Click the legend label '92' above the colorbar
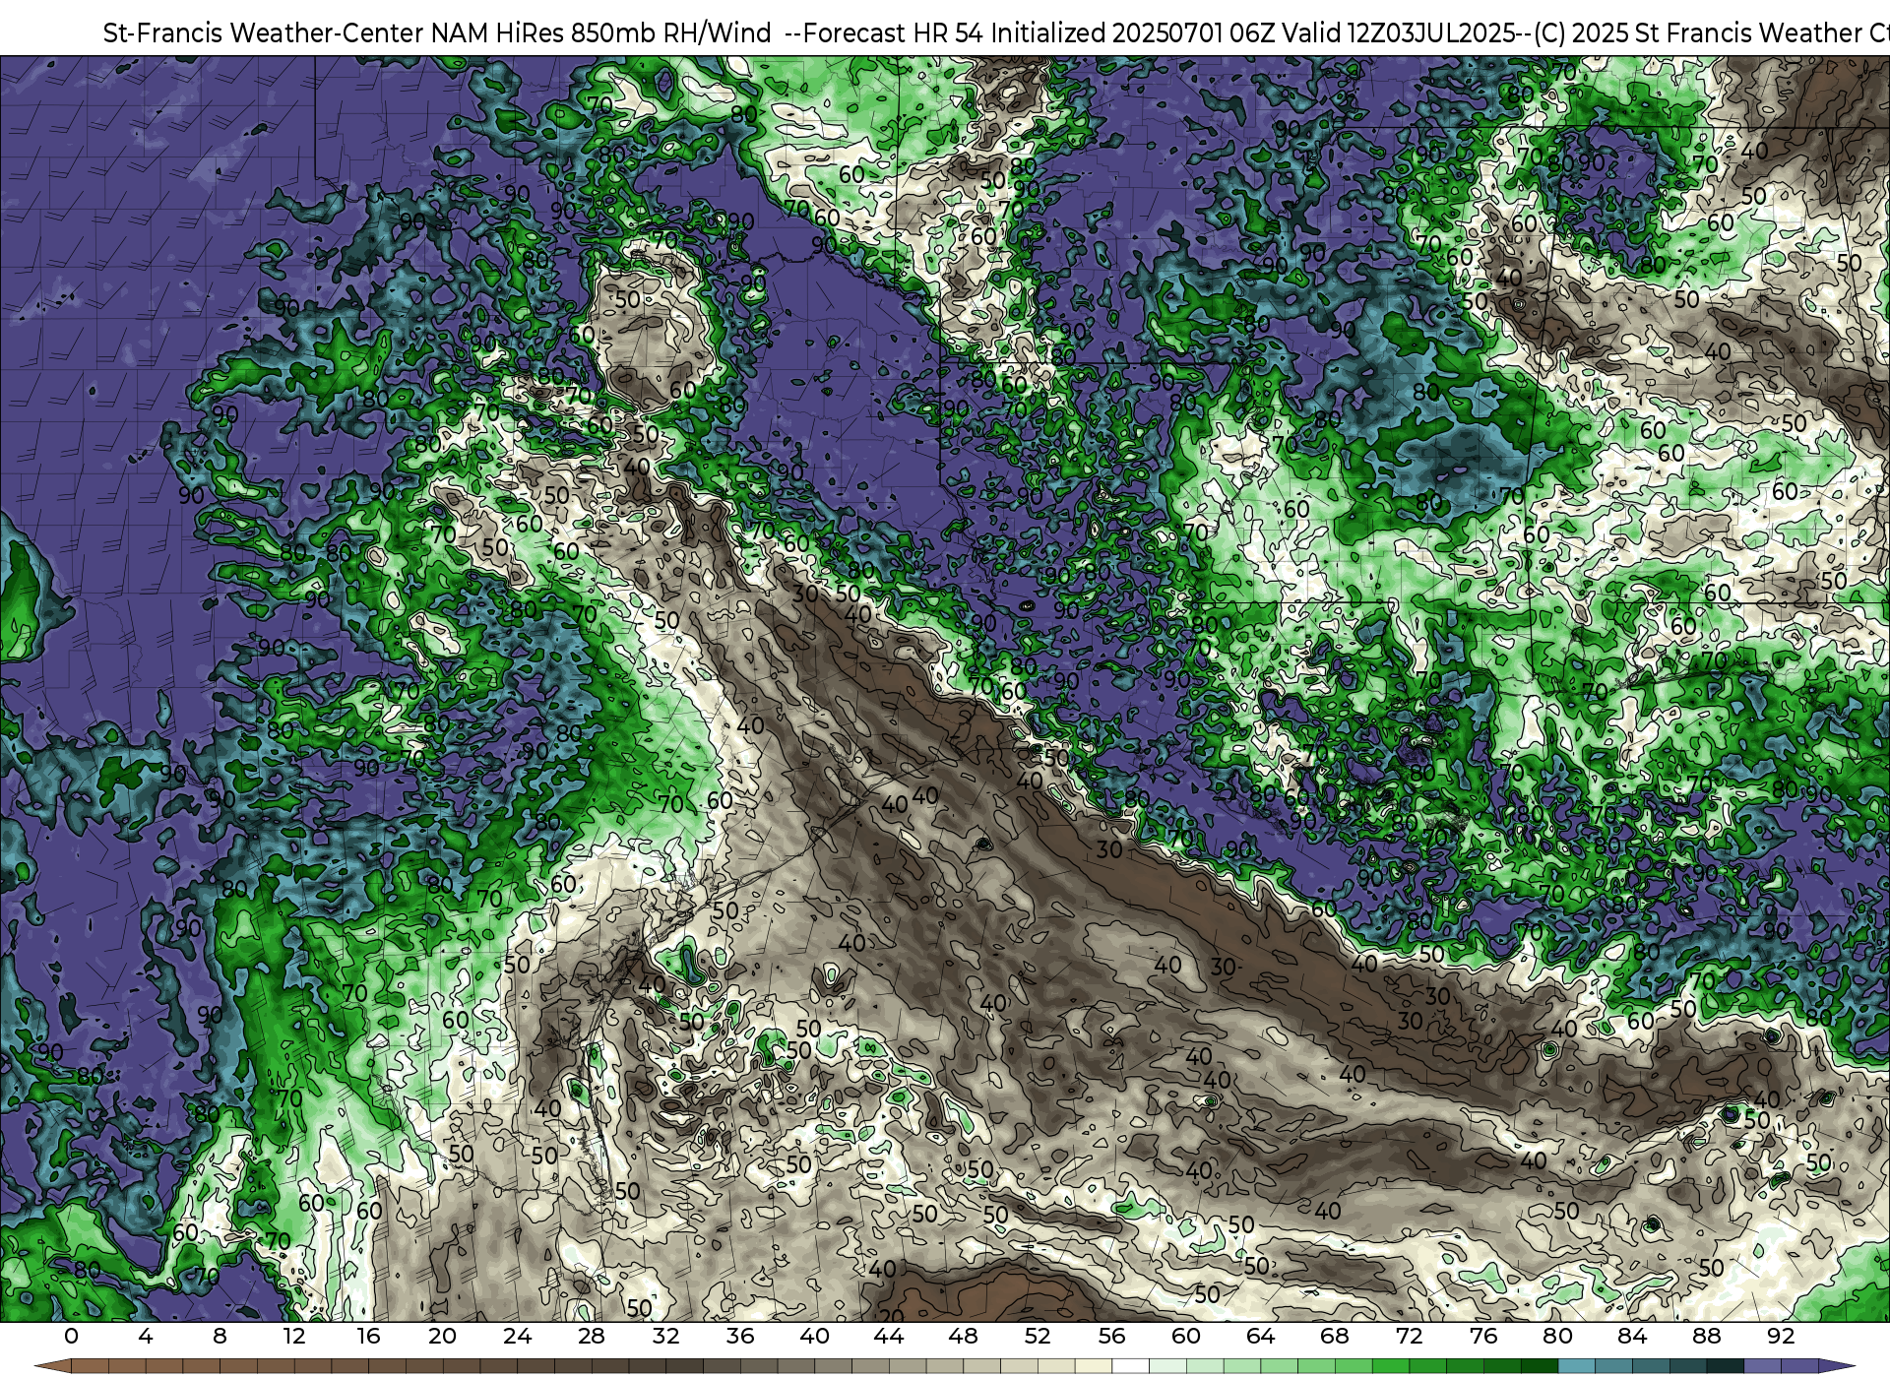 coord(1782,1337)
